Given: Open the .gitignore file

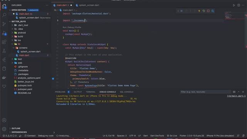Looking at the screenshot, I should click(23, 67).
